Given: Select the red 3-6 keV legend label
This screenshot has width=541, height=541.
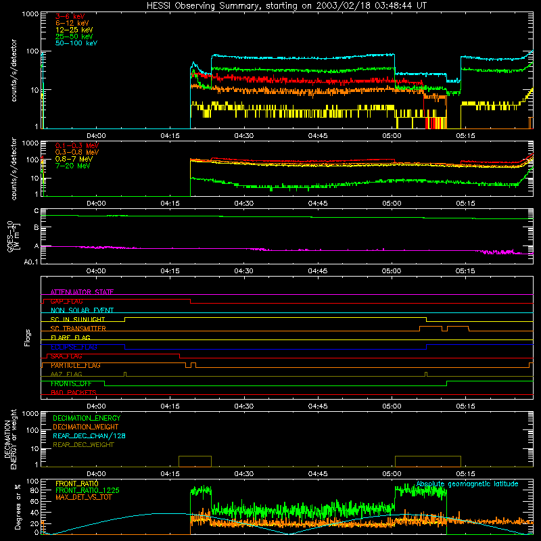Looking at the screenshot, I should coord(70,16).
